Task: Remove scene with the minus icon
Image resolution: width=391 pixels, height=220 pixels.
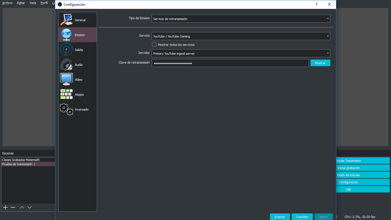Action: (x=13, y=207)
